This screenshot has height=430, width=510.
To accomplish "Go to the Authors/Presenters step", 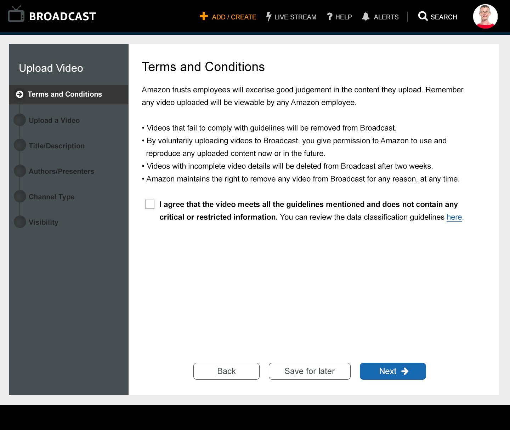I will click(x=61, y=171).
